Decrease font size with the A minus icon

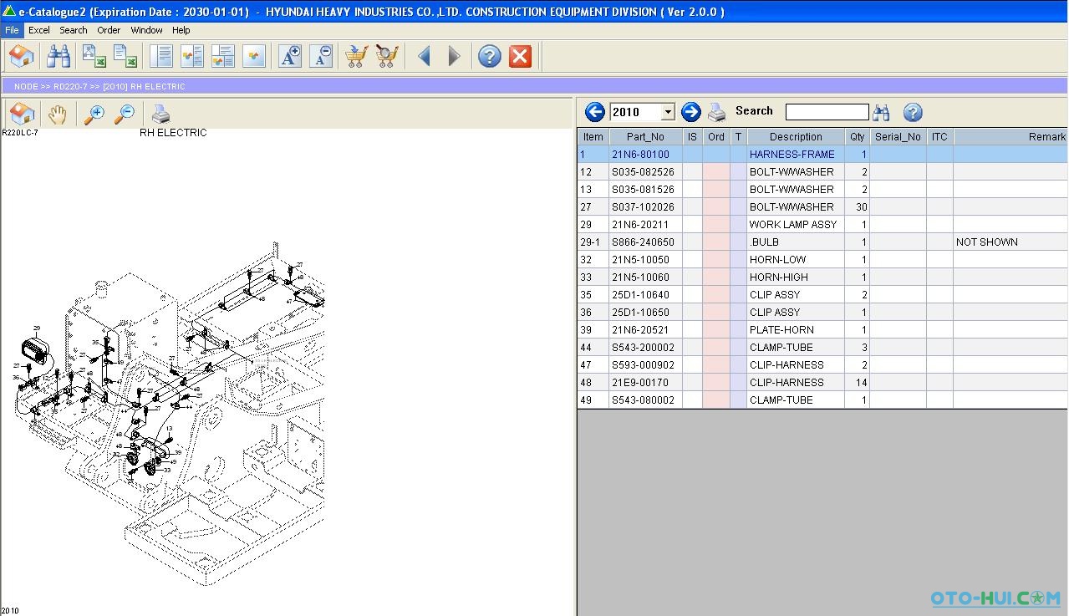(321, 56)
